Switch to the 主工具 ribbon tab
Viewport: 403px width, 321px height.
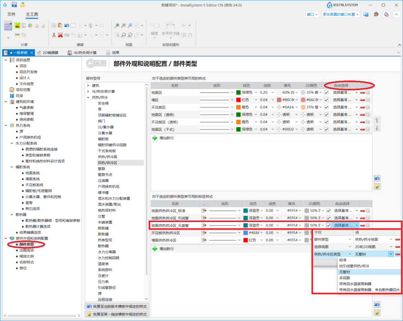pos(32,14)
